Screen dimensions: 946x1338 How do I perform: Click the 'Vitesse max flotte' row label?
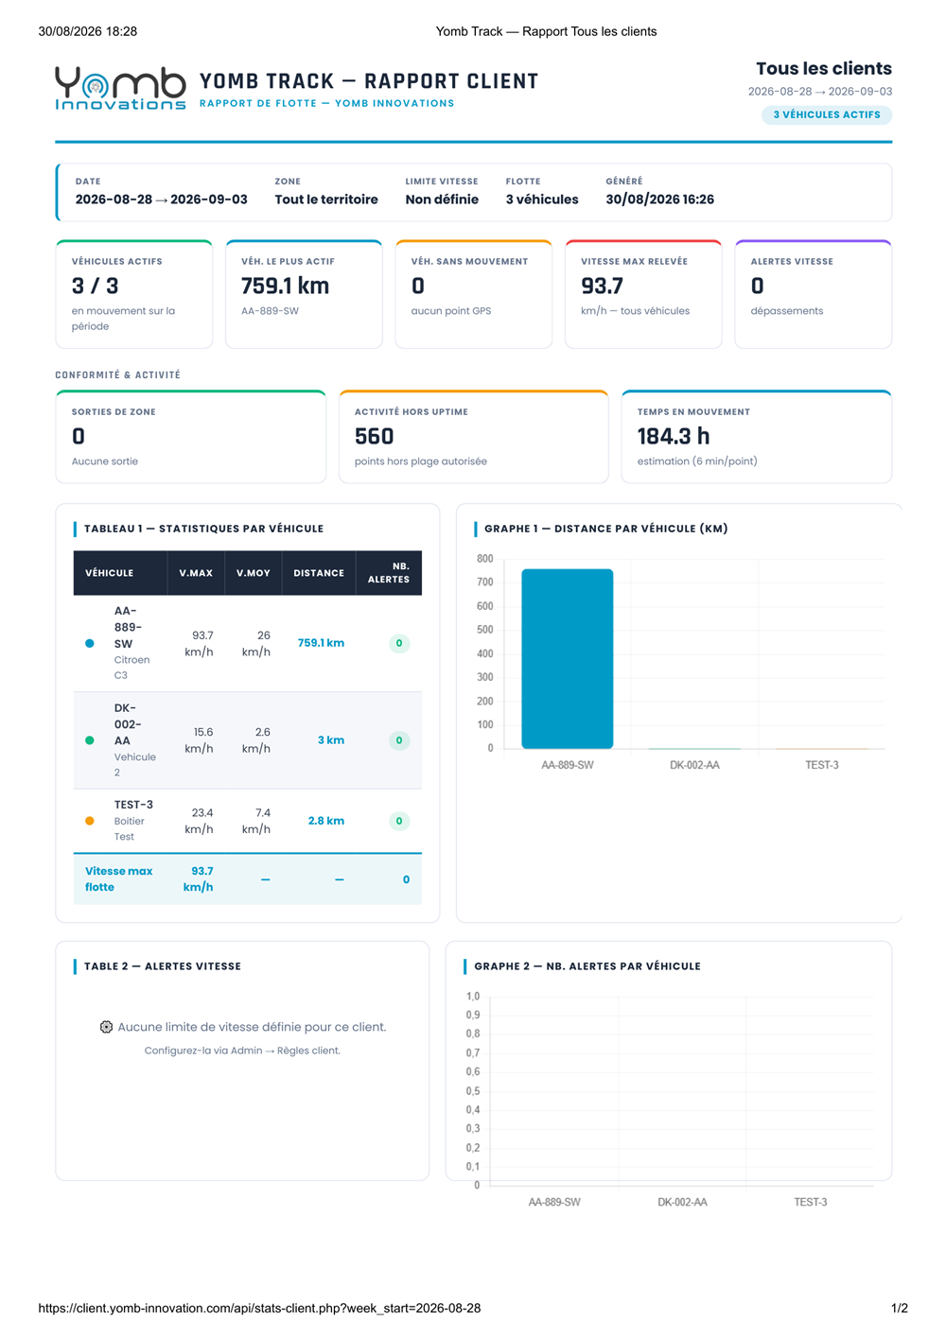[118, 879]
